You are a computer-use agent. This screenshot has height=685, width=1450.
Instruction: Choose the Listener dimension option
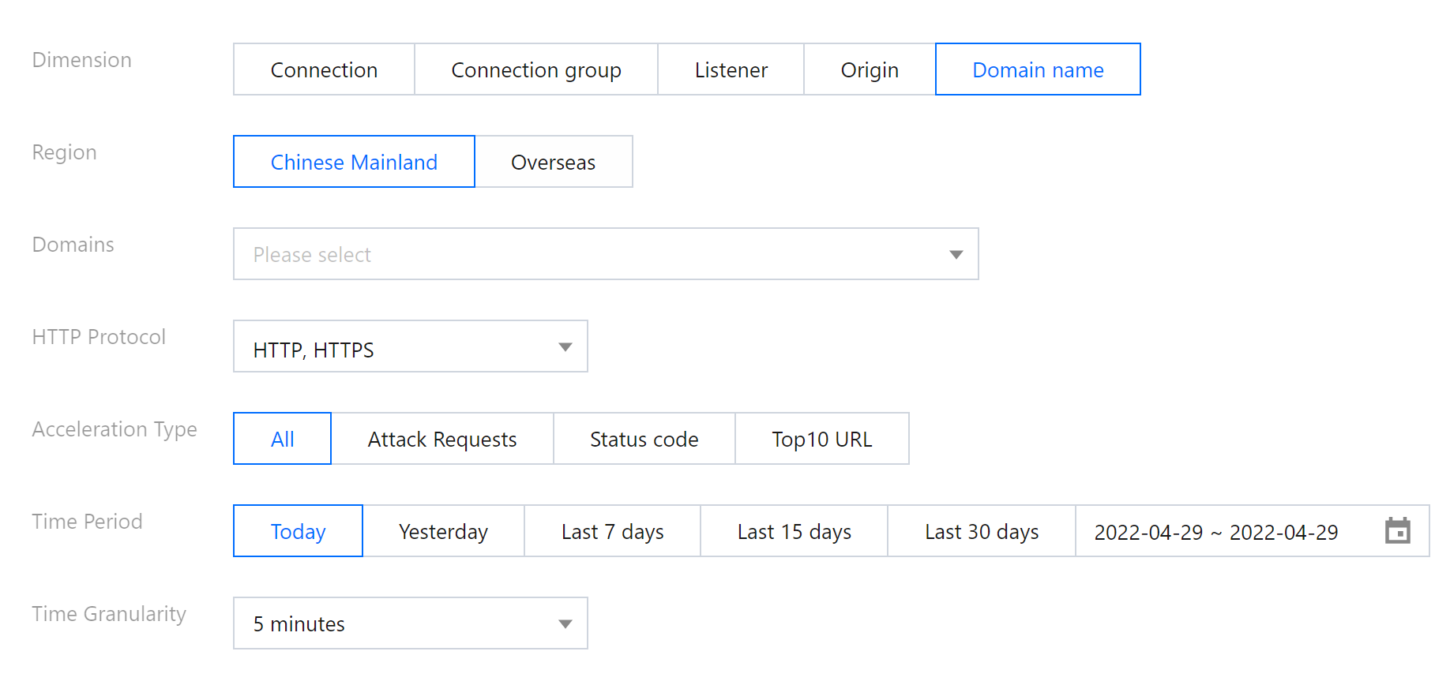click(731, 70)
